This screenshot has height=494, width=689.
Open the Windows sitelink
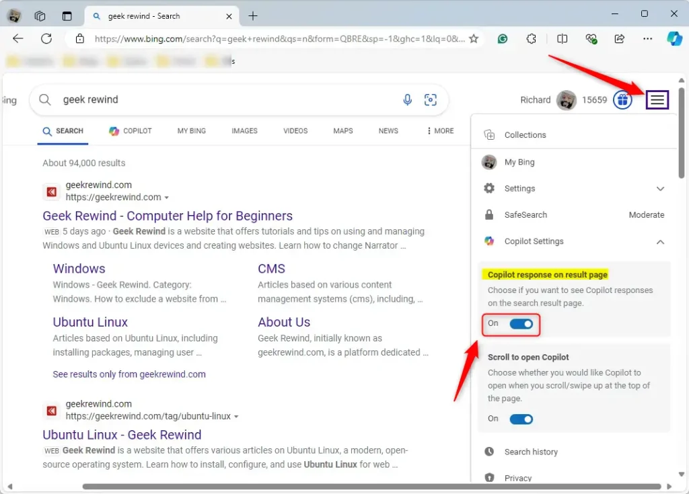pos(79,269)
